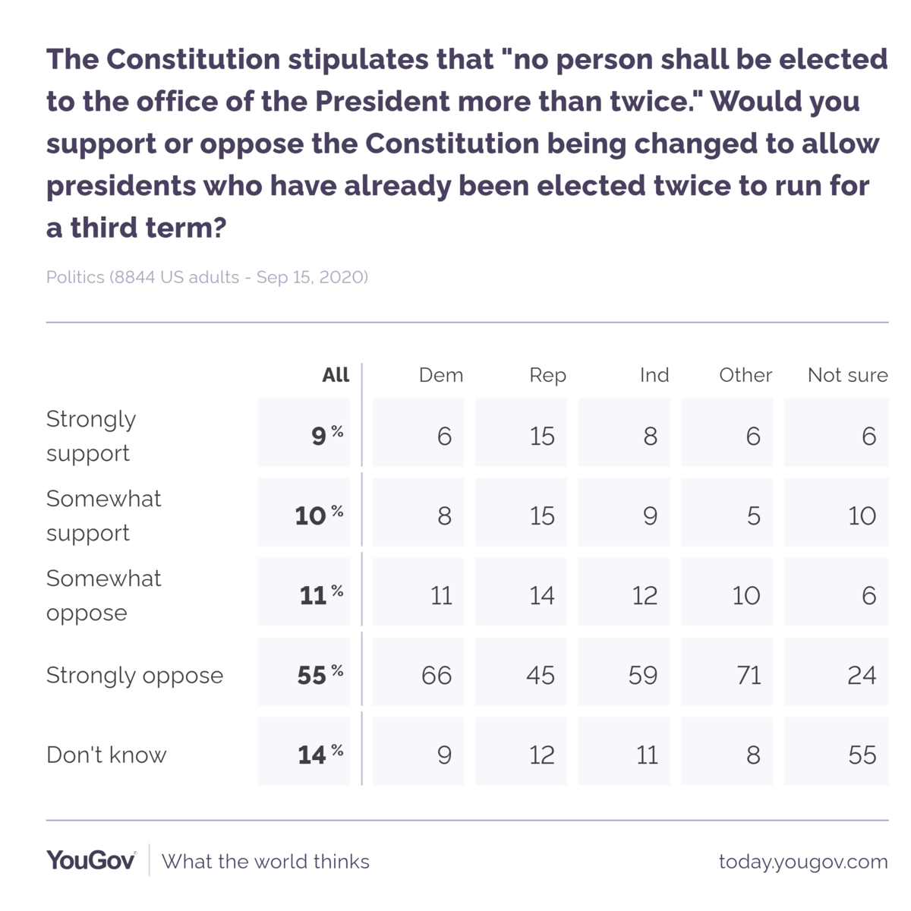Click the Strongly support row label
Image resolution: width=911 pixels, height=911 pixels.
click(91, 436)
